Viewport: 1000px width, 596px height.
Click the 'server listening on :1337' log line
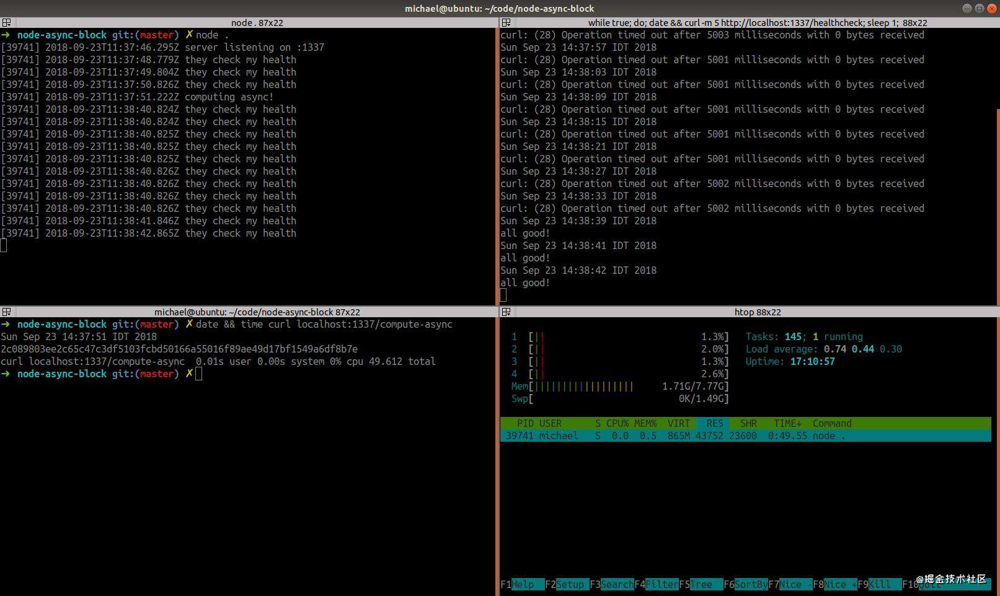click(162, 47)
